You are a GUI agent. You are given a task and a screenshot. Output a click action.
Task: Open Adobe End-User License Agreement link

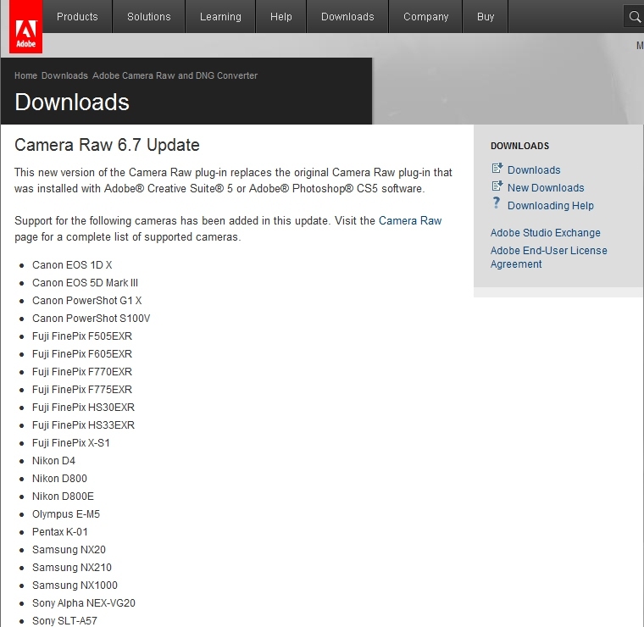549,257
